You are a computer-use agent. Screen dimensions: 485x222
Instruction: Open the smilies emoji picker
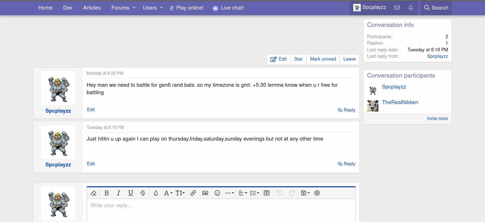217,193
